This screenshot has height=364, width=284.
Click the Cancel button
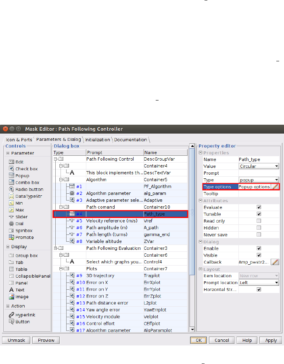[221, 340]
